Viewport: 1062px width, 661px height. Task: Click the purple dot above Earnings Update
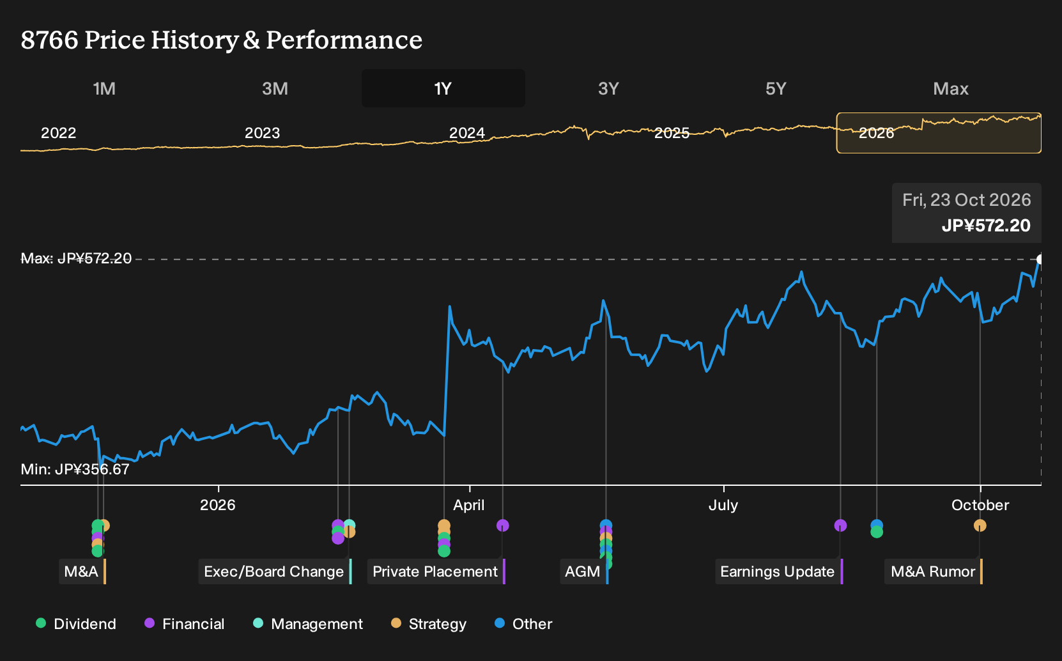840,525
